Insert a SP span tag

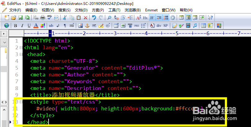pos(166,25)
